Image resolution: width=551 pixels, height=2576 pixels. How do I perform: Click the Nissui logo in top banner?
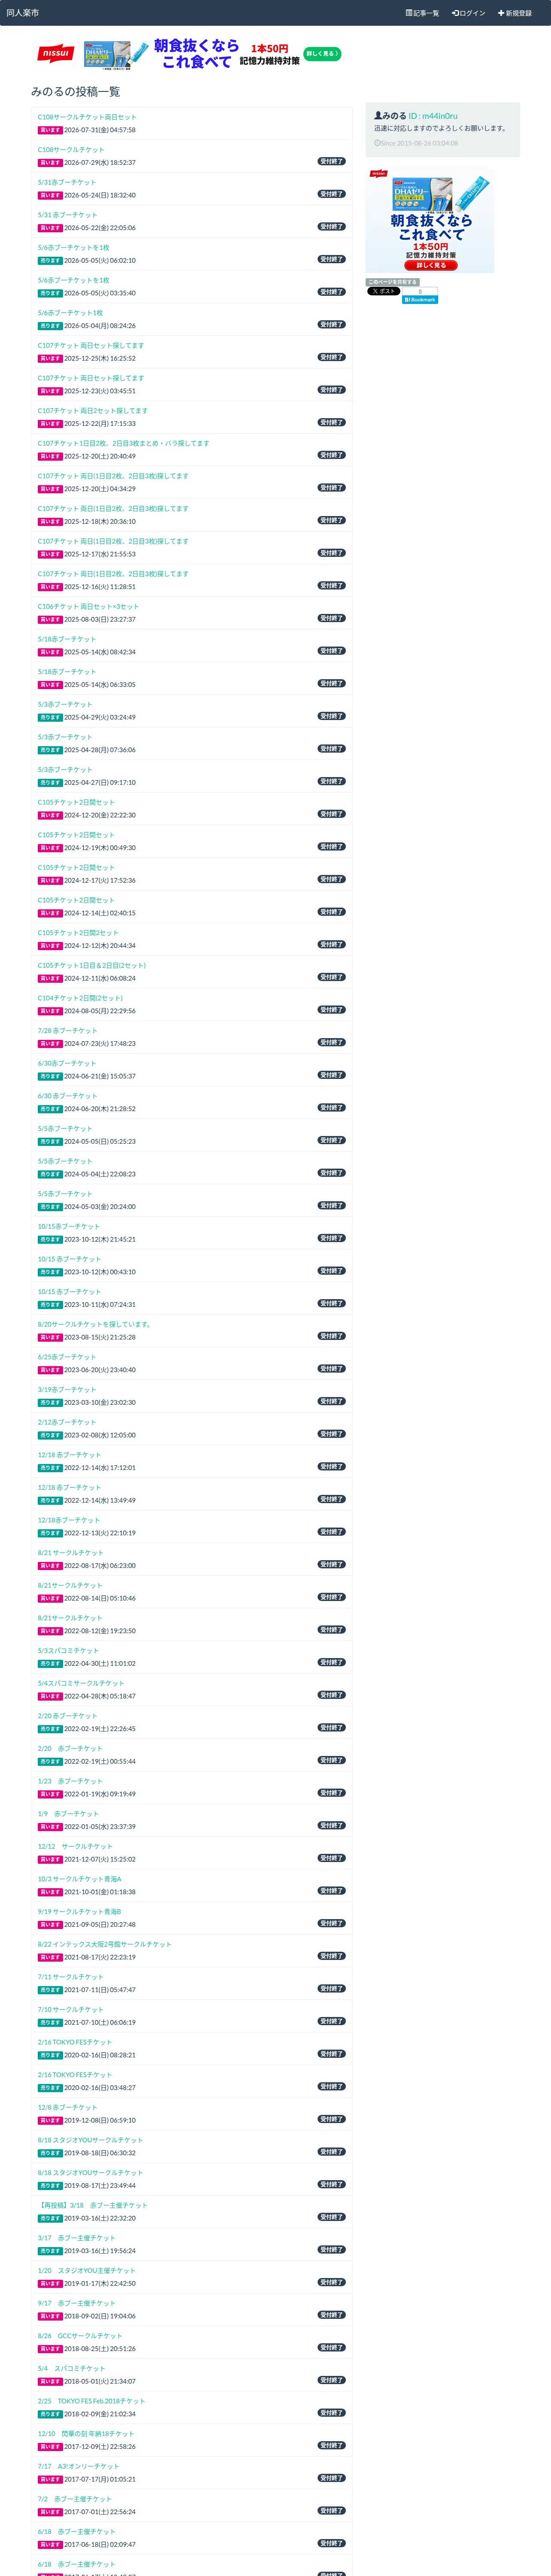56,53
